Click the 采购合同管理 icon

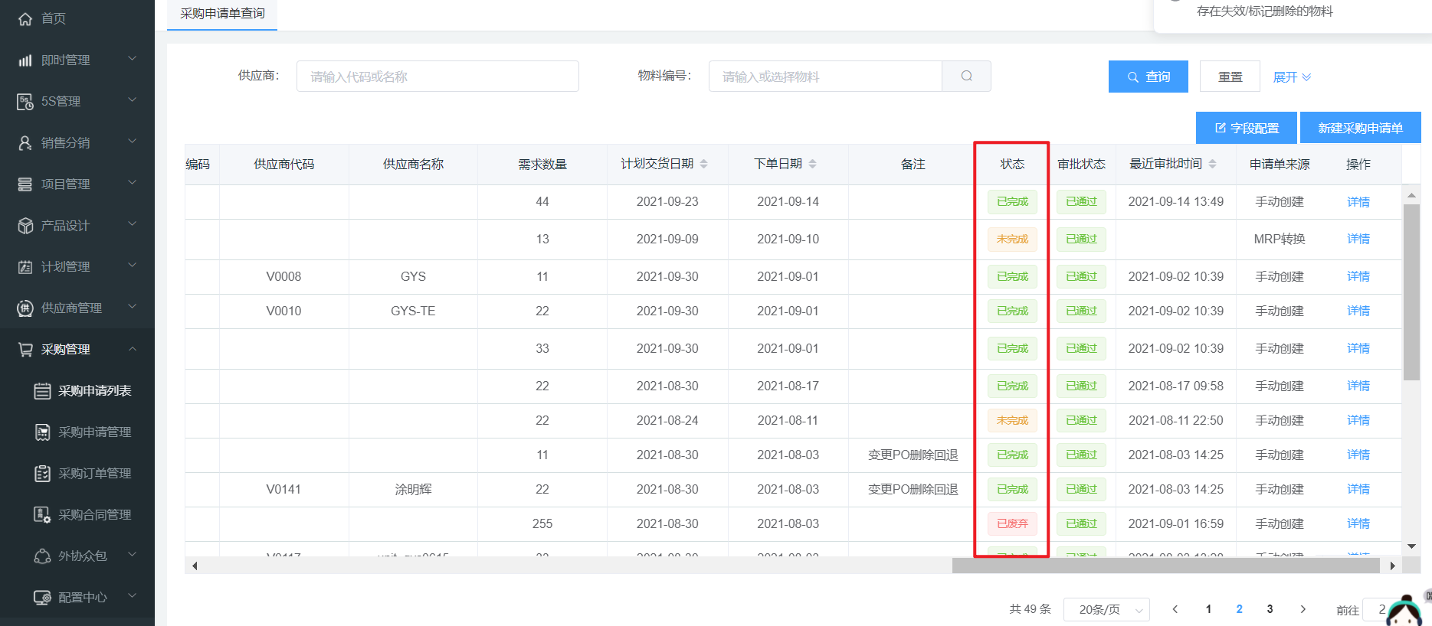[x=43, y=515]
